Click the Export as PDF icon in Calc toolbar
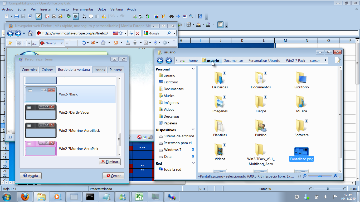360x202 pixels. [47, 16]
